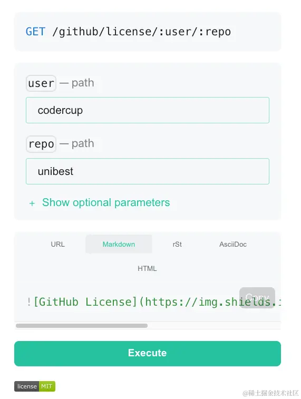Click the user parameter label chip
The width and height of the screenshot is (301, 399).
[x=41, y=83]
